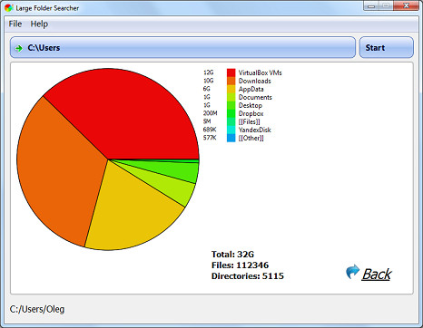Select the Dropbox legend color swatch

pyautogui.click(x=231, y=113)
